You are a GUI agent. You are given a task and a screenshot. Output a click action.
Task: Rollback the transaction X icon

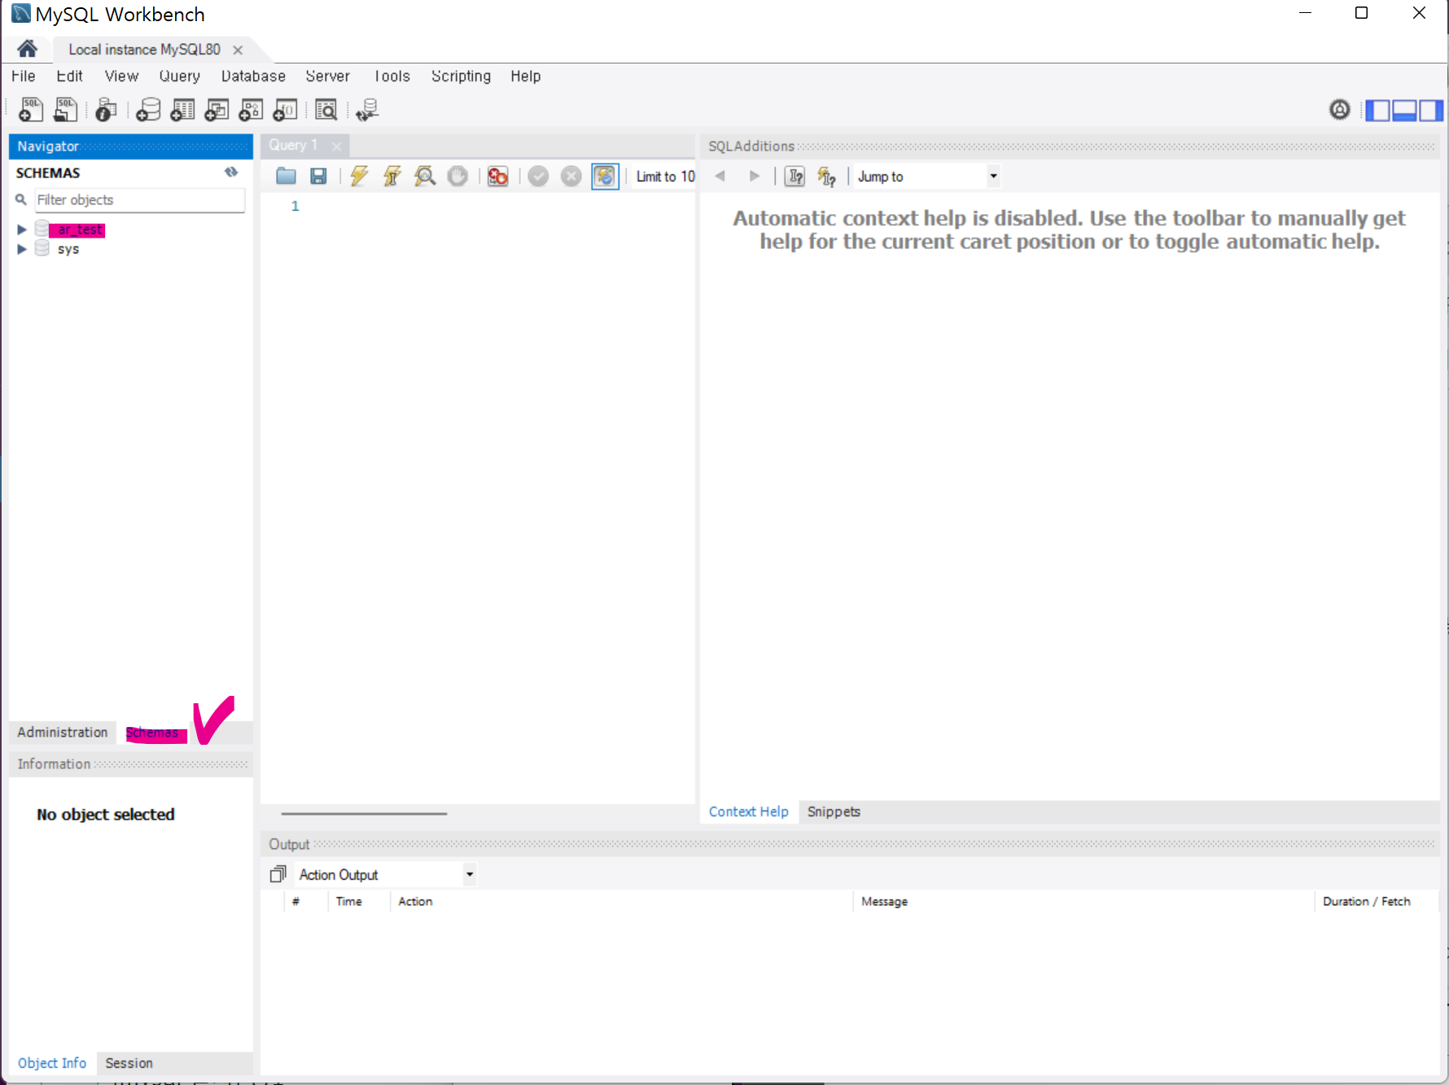pyautogui.click(x=571, y=176)
